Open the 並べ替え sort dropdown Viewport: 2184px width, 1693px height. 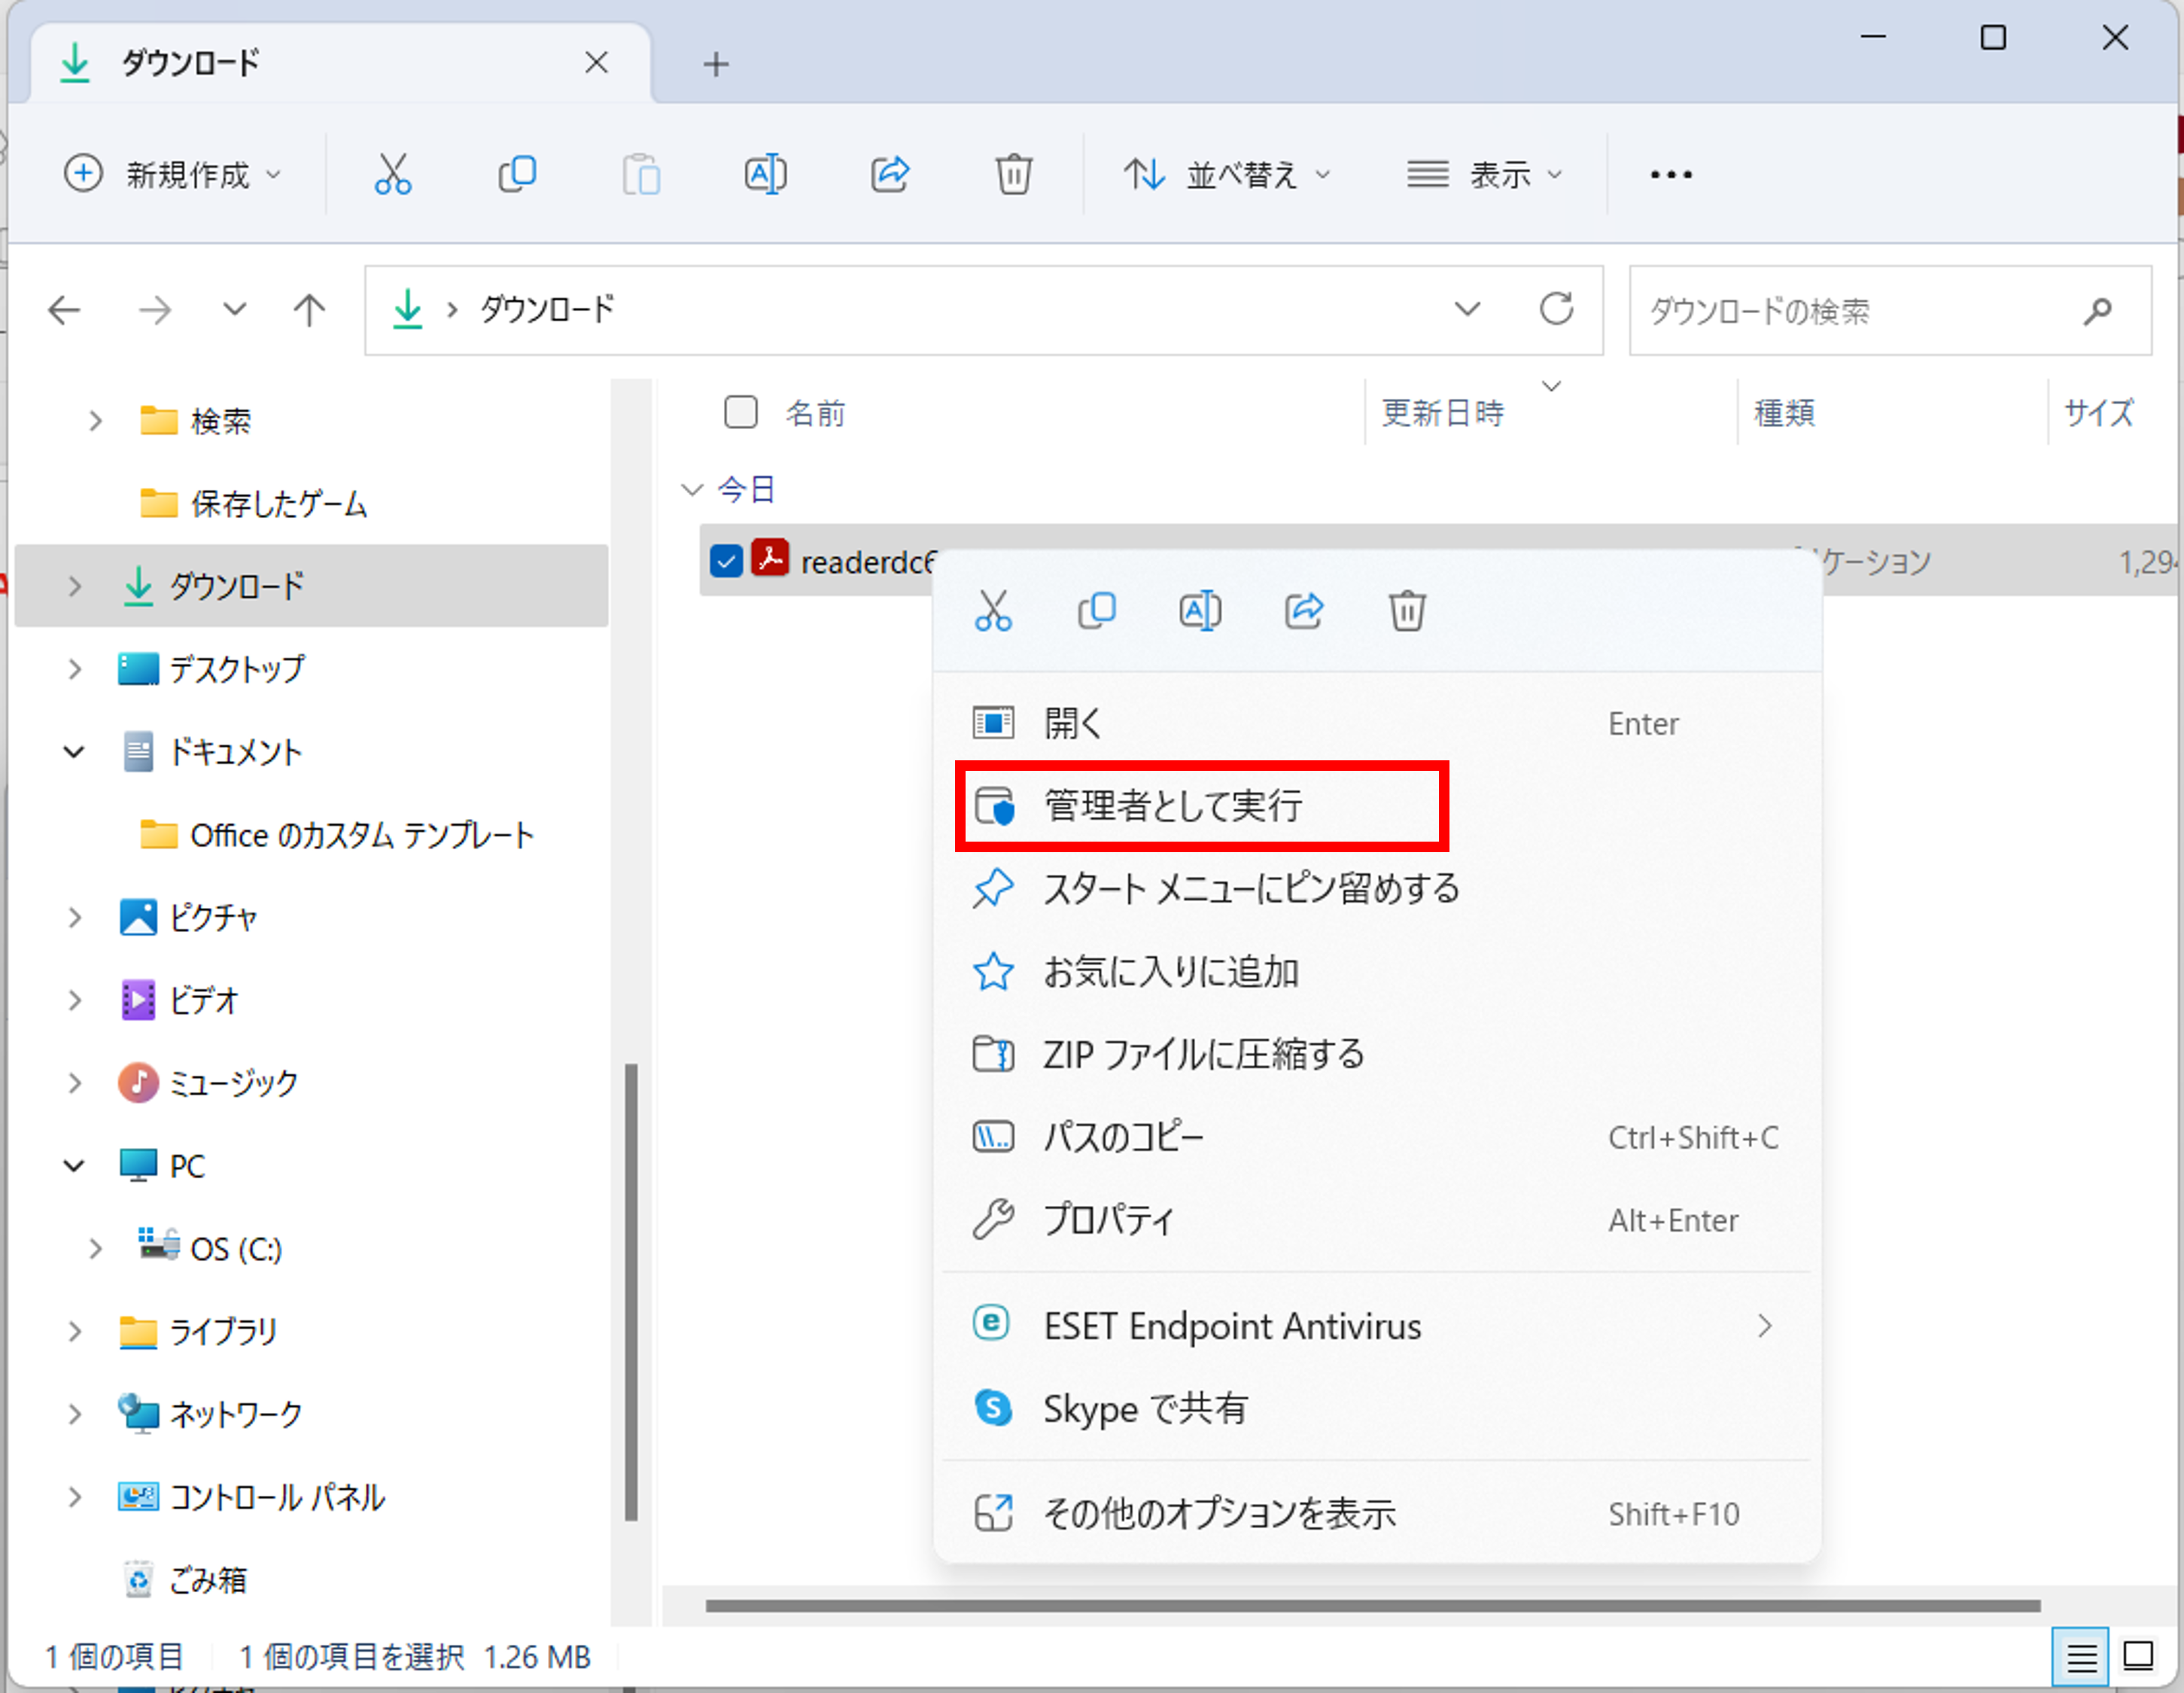[1229, 175]
